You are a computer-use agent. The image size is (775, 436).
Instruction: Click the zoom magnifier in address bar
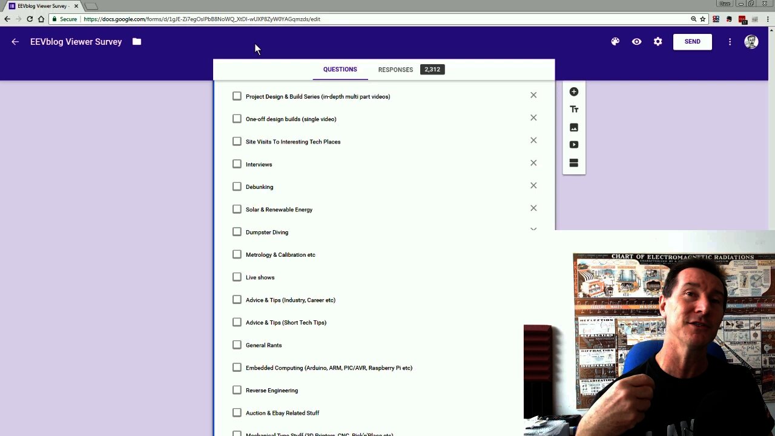coord(693,19)
